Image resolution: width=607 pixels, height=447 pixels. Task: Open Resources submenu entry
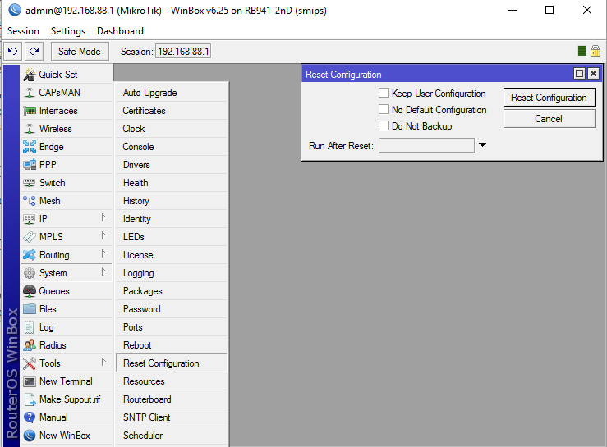[172, 381]
